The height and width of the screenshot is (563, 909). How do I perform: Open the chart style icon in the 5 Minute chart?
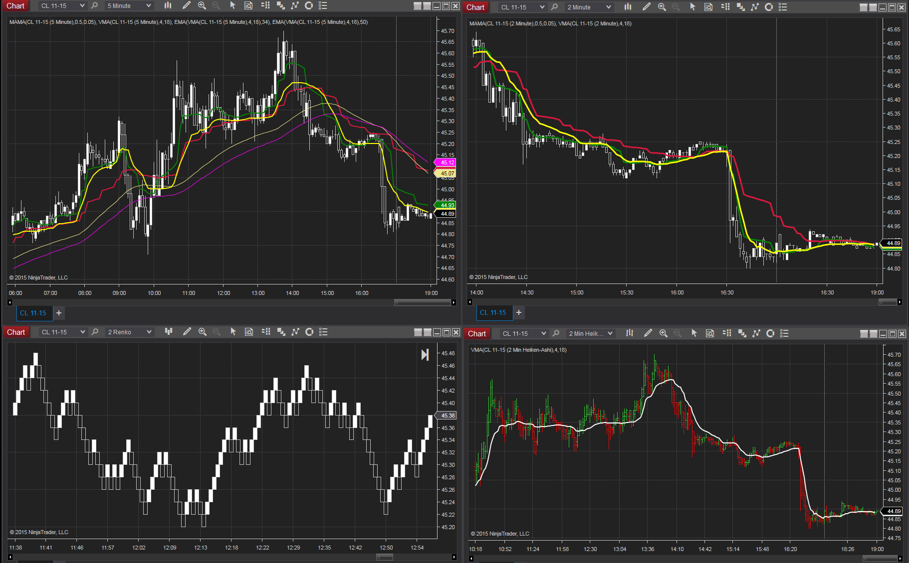click(168, 5)
